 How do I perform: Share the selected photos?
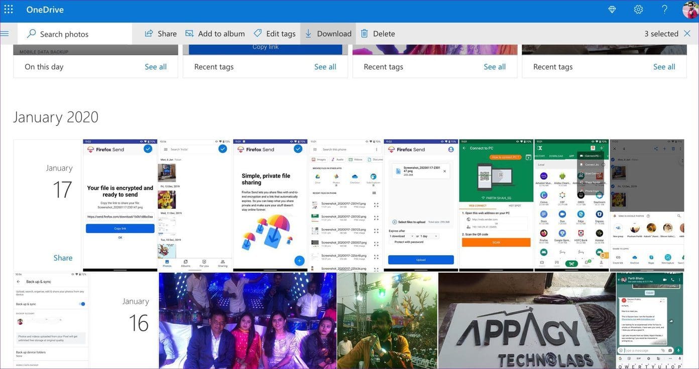click(161, 34)
